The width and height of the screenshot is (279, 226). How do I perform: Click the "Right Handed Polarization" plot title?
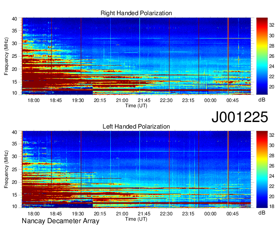[x=136, y=13]
